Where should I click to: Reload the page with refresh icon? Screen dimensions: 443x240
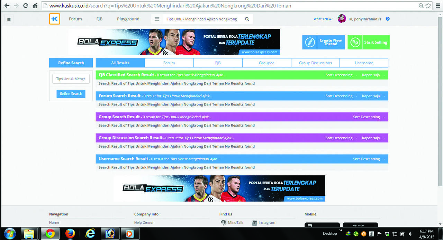tap(26, 6)
